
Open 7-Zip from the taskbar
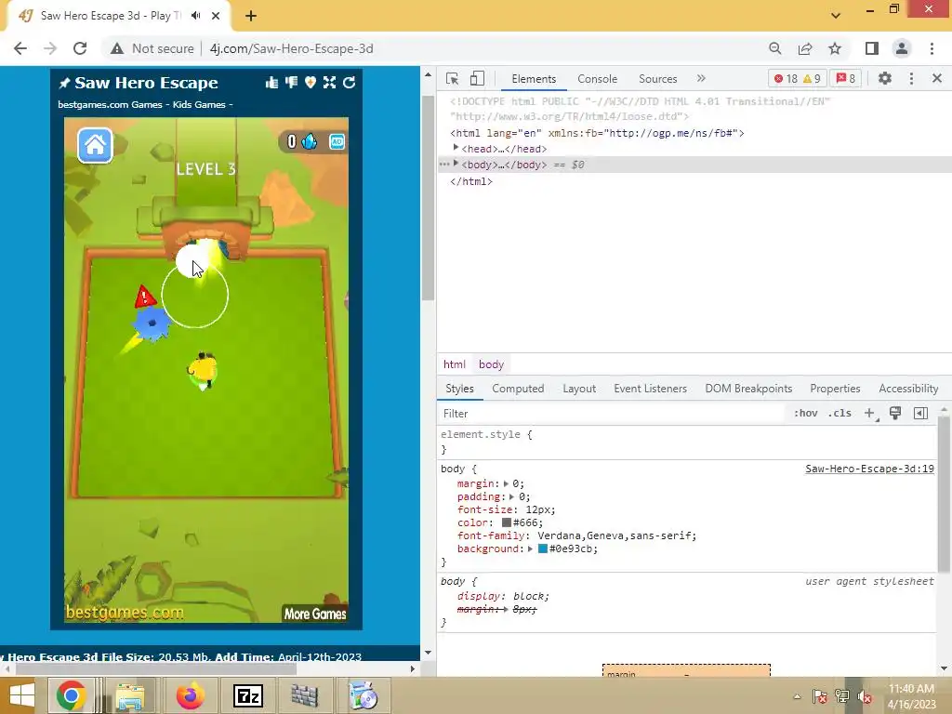(x=247, y=695)
